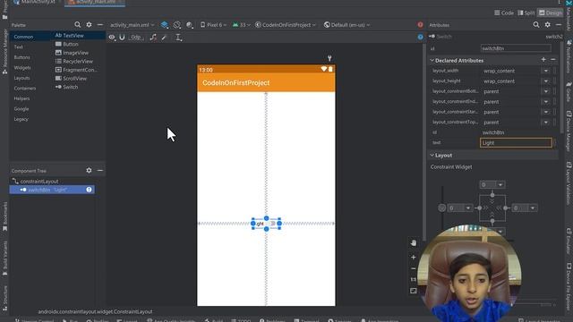The width and height of the screenshot is (573, 322).
Task: Click Infer Constraints wand icon
Action: click(x=165, y=38)
